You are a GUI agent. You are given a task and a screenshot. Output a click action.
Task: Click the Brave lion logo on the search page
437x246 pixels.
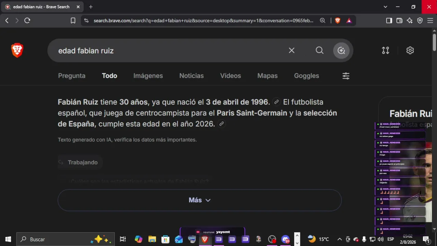click(x=17, y=51)
